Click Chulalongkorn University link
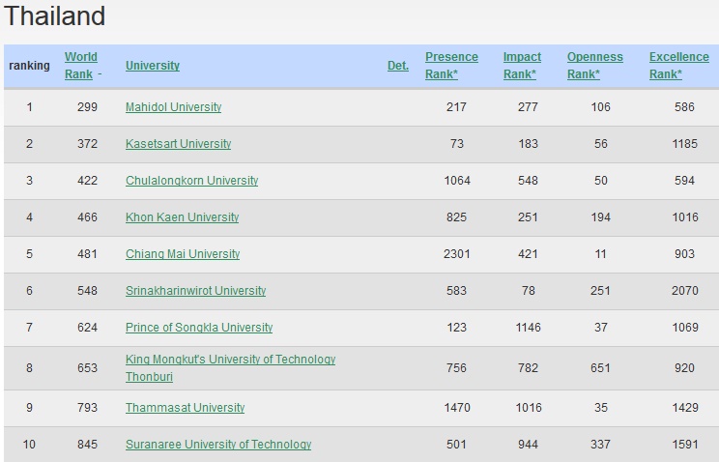 point(191,181)
